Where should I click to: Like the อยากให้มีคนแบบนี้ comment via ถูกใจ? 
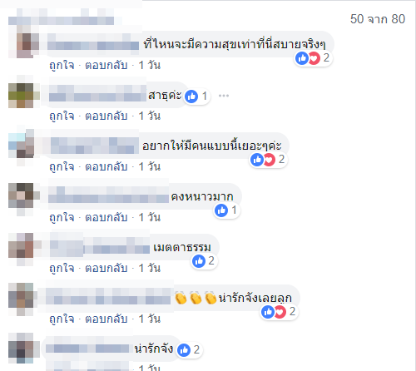click(62, 167)
